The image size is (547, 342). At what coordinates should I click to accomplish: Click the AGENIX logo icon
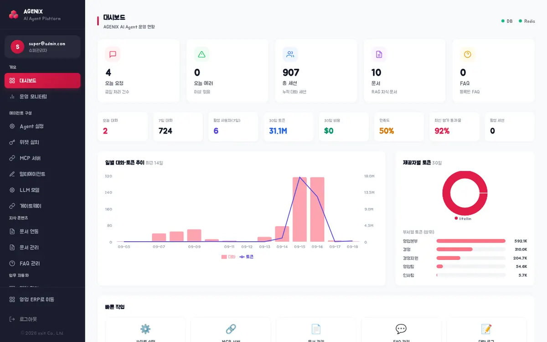point(14,15)
